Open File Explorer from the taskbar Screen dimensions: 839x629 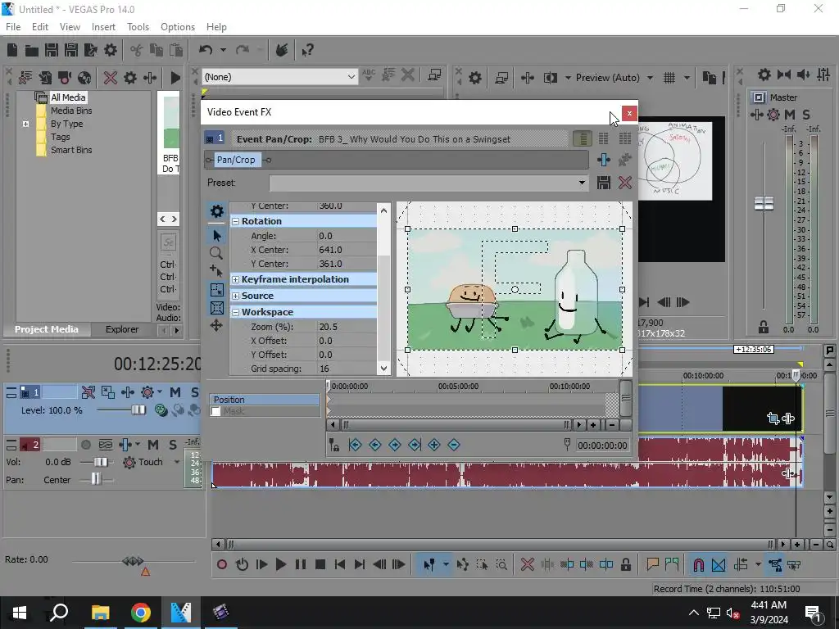click(100, 613)
